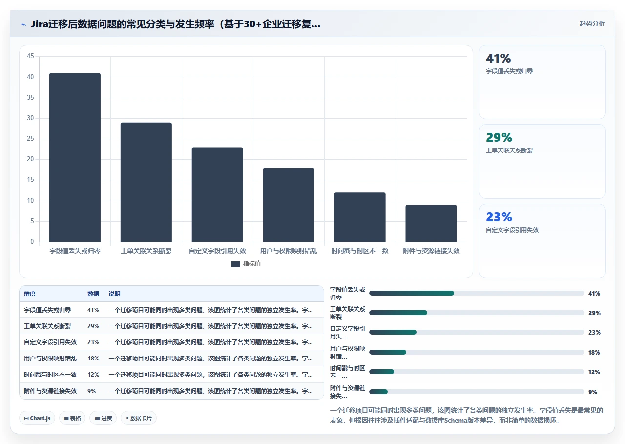Click the 维度 table column header

(30, 294)
